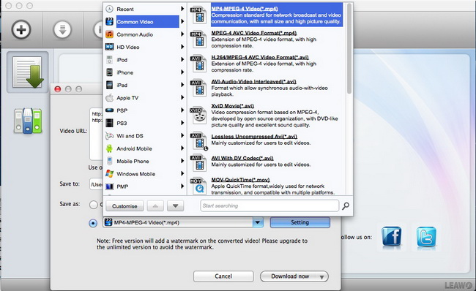Click the MP4-MPEG-4 Video format icon
This screenshot has height=291, width=476.
coord(198,15)
